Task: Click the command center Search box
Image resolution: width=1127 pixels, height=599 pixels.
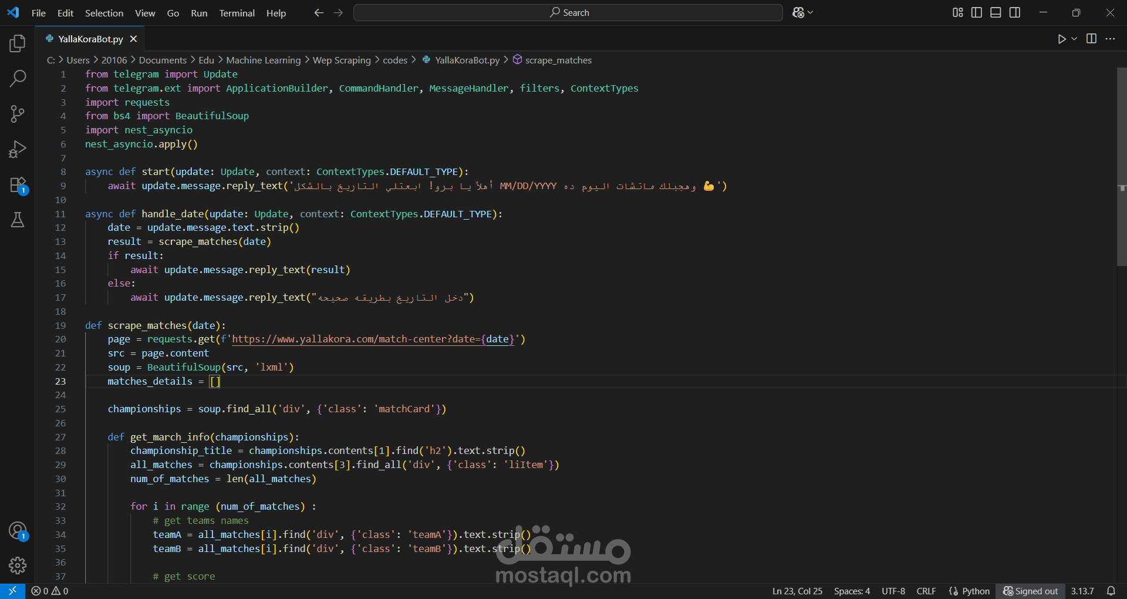Action: (x=568, y=12)
